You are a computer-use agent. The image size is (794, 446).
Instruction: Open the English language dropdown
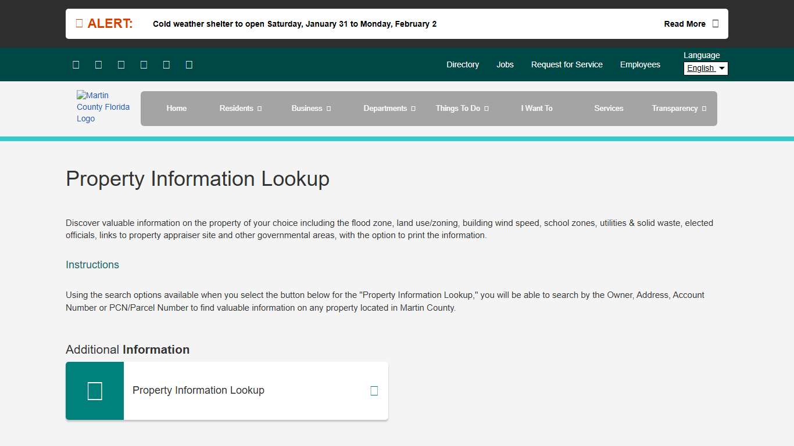(x=705, y=68)
